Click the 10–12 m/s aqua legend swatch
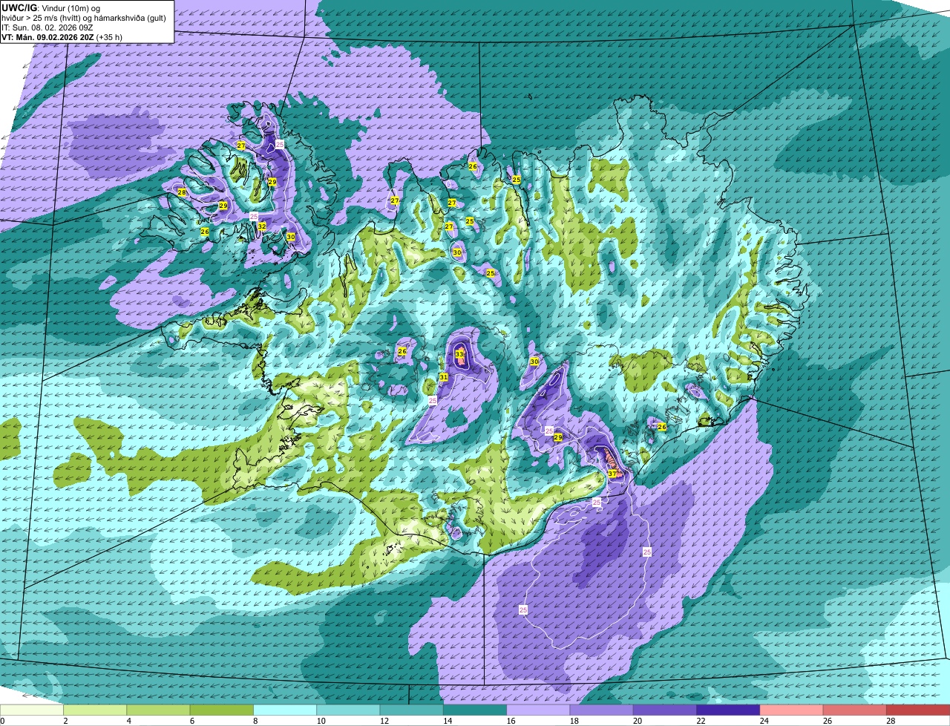The image size is (950, 726). (348, 710)
